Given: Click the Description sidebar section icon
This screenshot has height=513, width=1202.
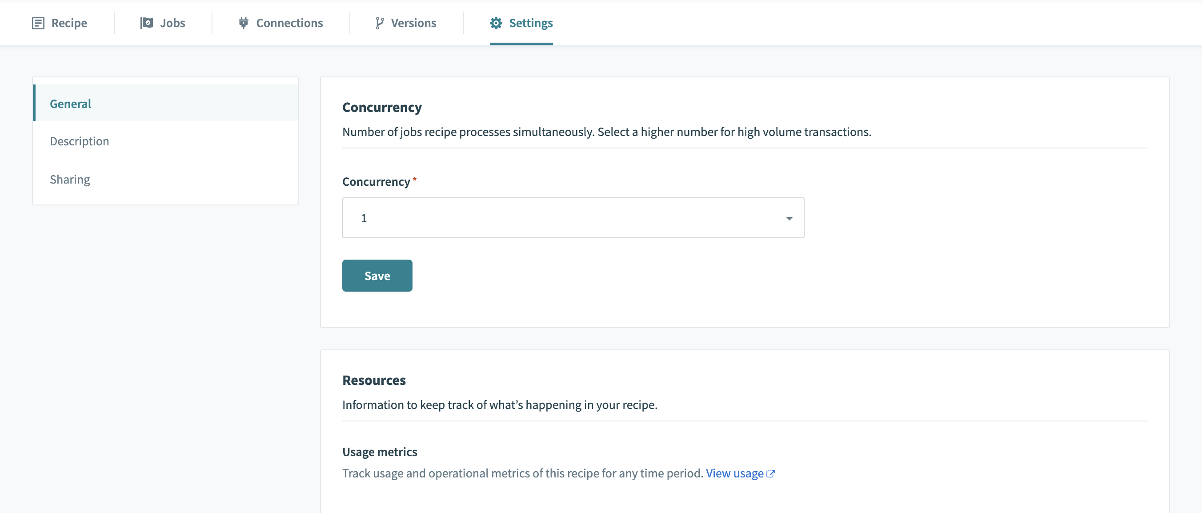Looking at the screenshot, I should (x=79, y=140).
